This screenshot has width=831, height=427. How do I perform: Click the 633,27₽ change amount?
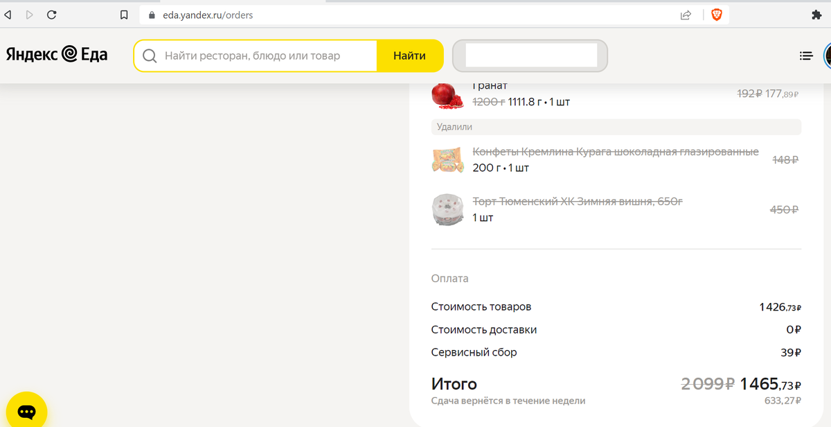point(783,401)
